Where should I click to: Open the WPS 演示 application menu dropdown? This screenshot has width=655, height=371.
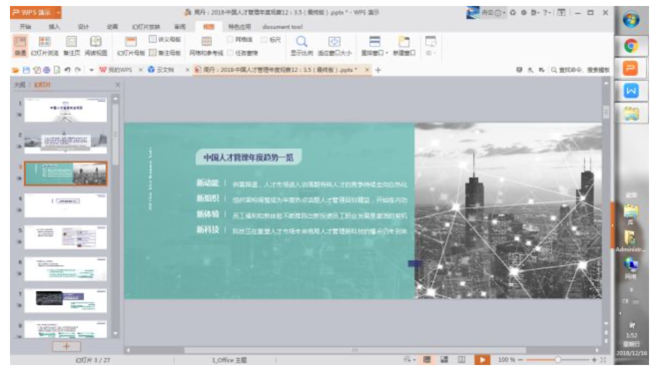coord(59,13)
